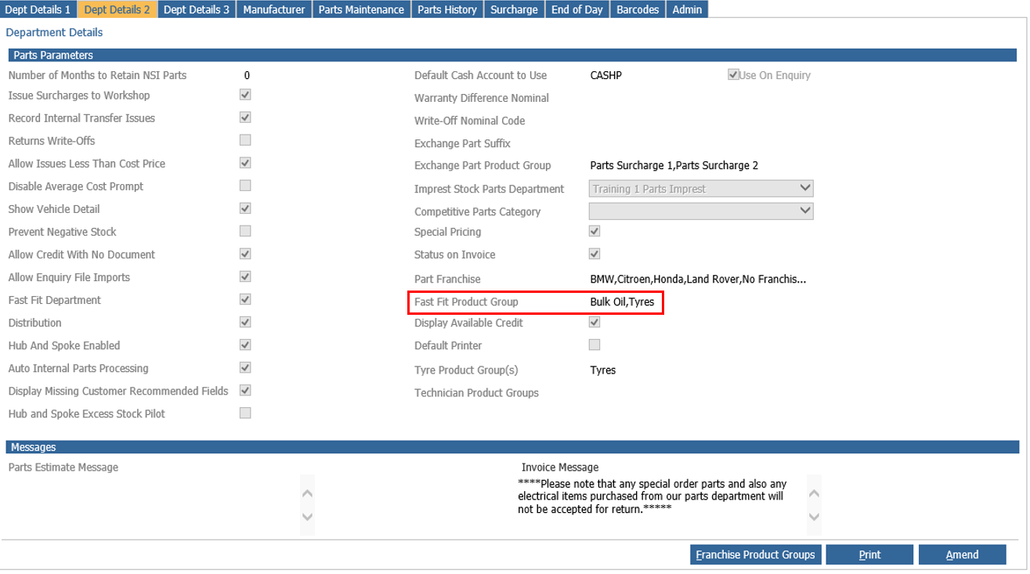
Task: Toggle the Default Printer checkbox
Action: click(x=595, y=345)
